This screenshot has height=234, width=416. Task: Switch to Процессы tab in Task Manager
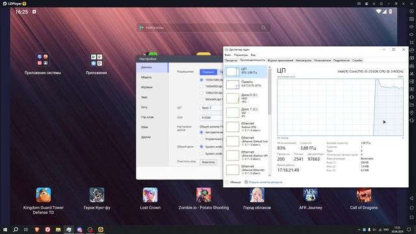pos(231,60)
